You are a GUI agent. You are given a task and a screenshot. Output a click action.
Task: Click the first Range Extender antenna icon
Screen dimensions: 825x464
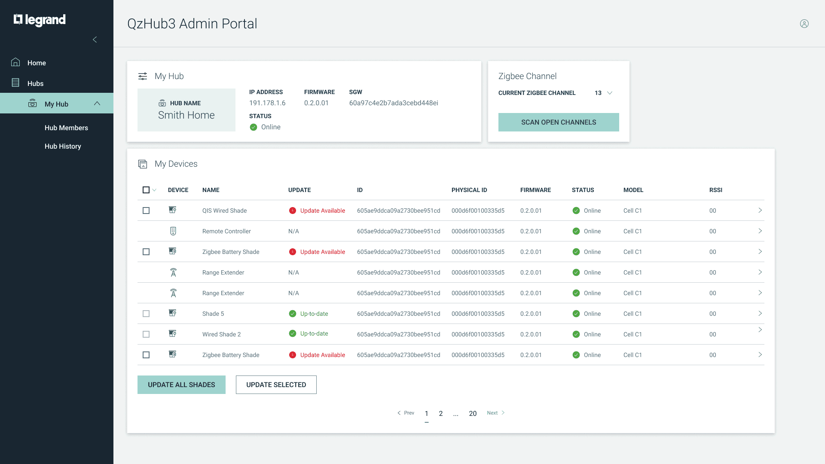(173, 272)
